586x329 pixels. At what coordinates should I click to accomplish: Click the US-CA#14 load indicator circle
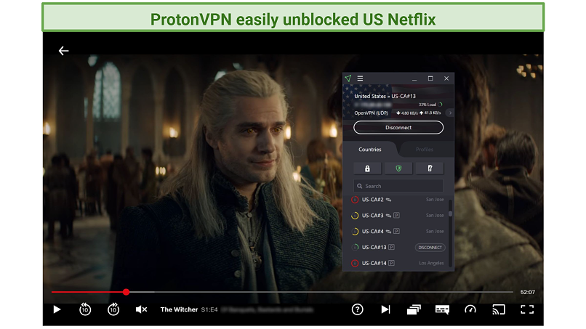355,264
